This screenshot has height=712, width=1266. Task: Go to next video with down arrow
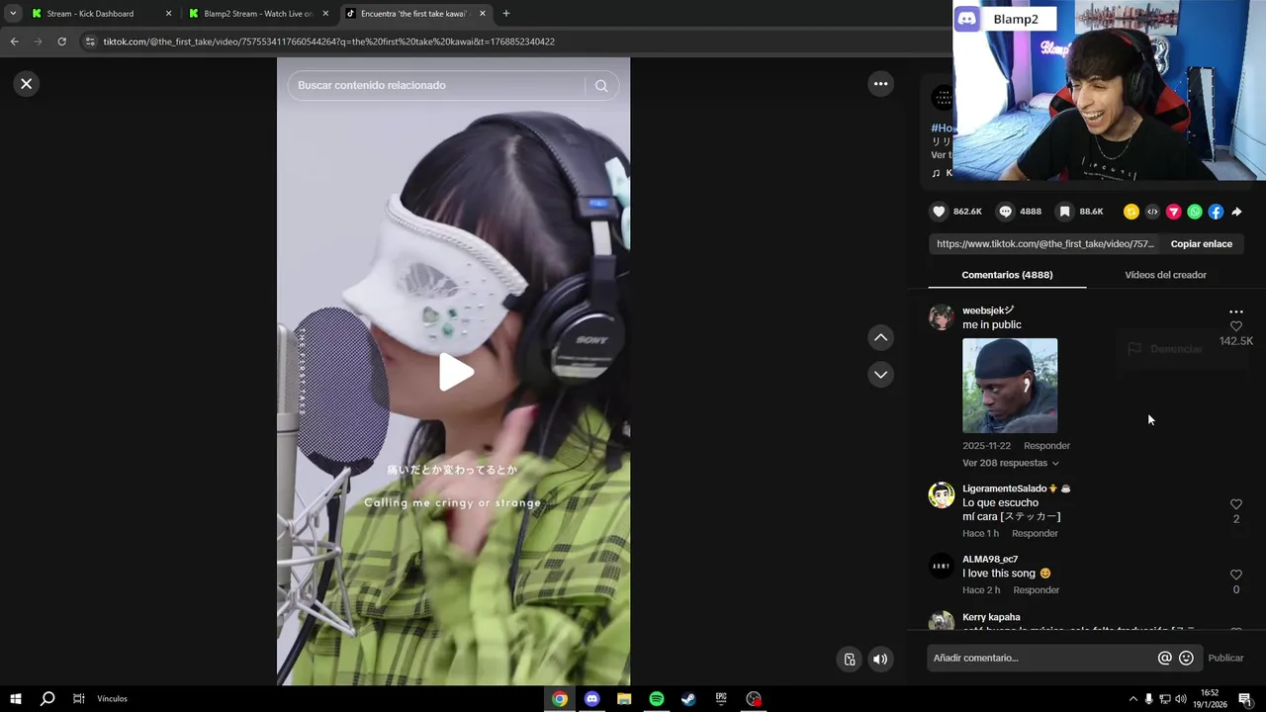click(x=880, y=375)
